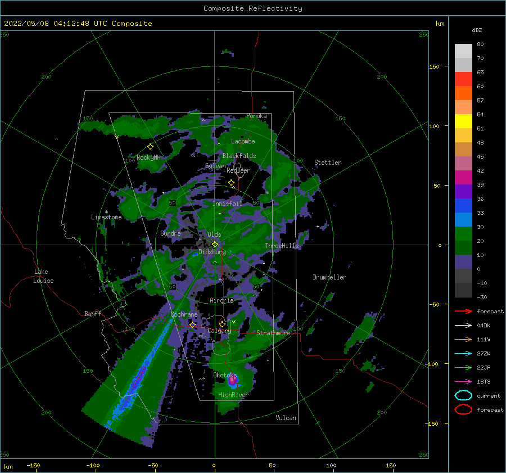This screenshot has width=506, height=473.
Task: Click the ThreeHills city label
Action: 282,246
